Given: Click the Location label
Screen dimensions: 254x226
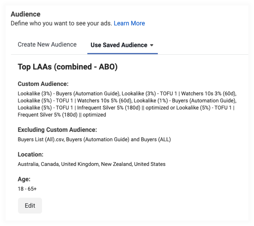Looking at the screenshot, I should (x=30, y=155).
